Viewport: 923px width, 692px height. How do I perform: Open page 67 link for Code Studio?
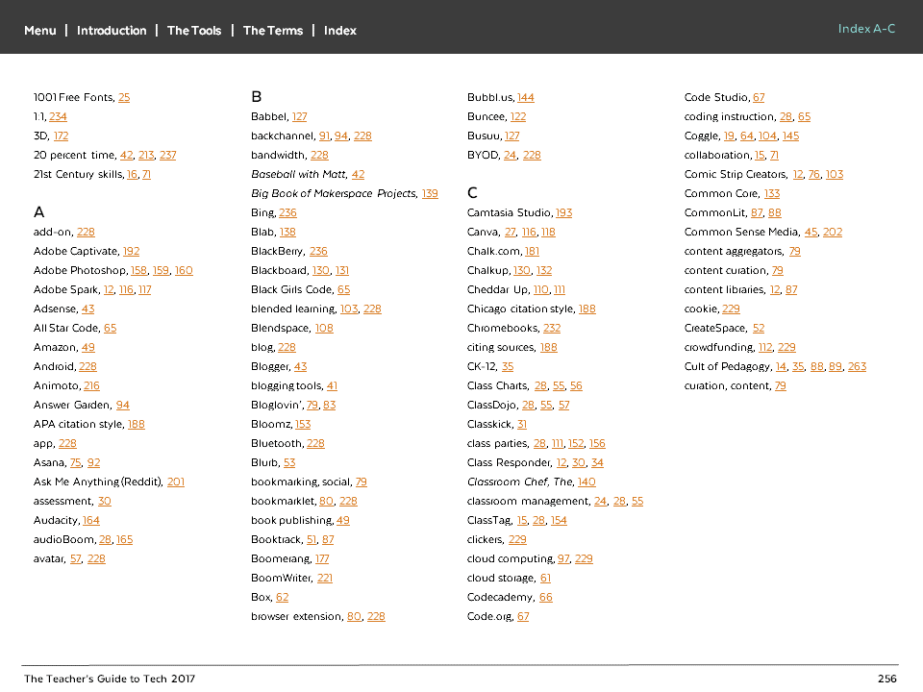click(x=759, y=98)
